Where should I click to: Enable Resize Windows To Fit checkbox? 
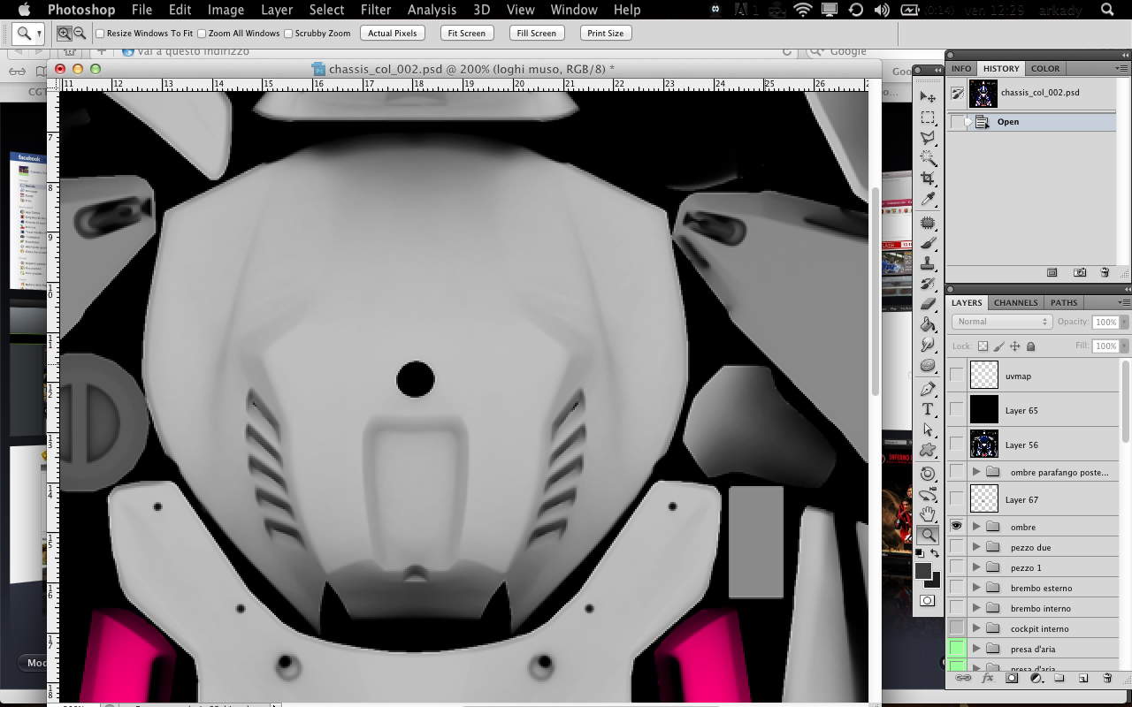point(100,34)
